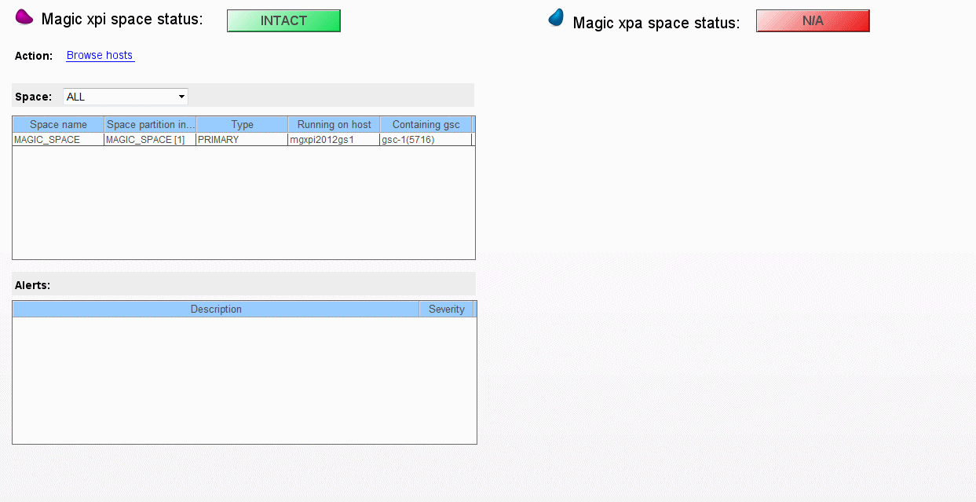The height and width of the screenshot is (502, 976).
Task: Select the MAGIC_SPACE name cell
Action: [x=58, y=140]
